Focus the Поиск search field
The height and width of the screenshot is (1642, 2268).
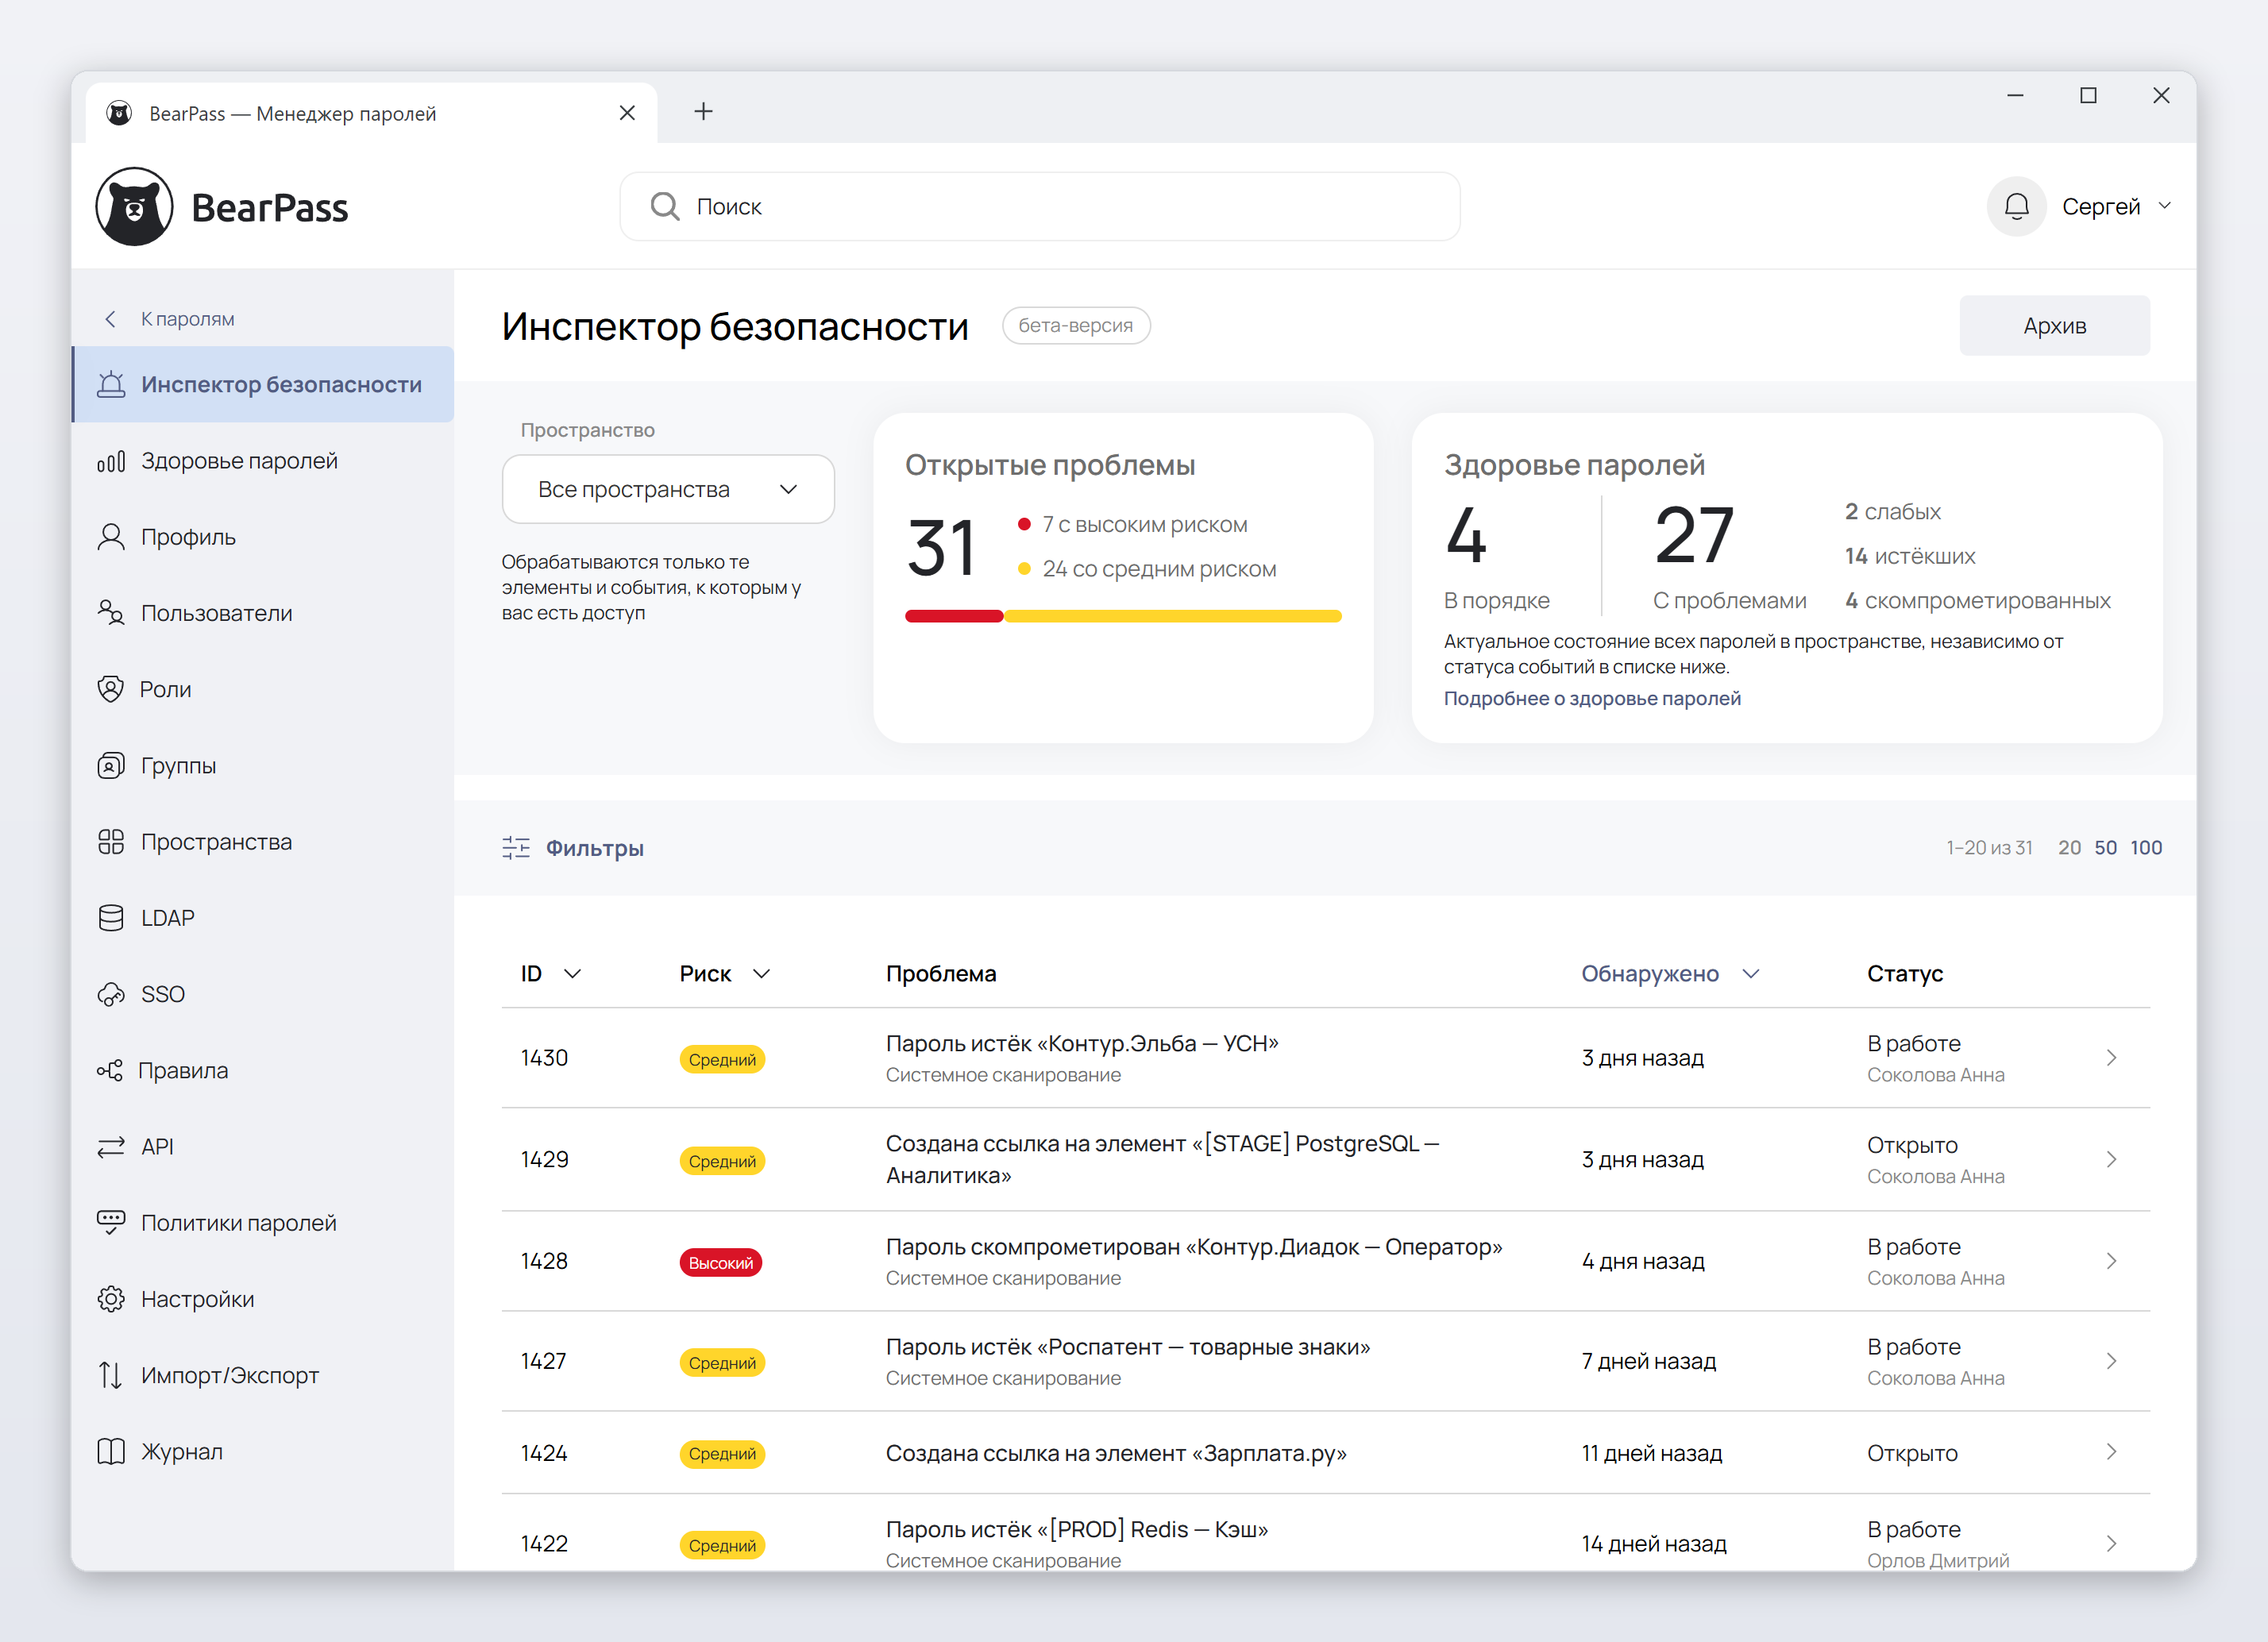(x=1040, y=206)
